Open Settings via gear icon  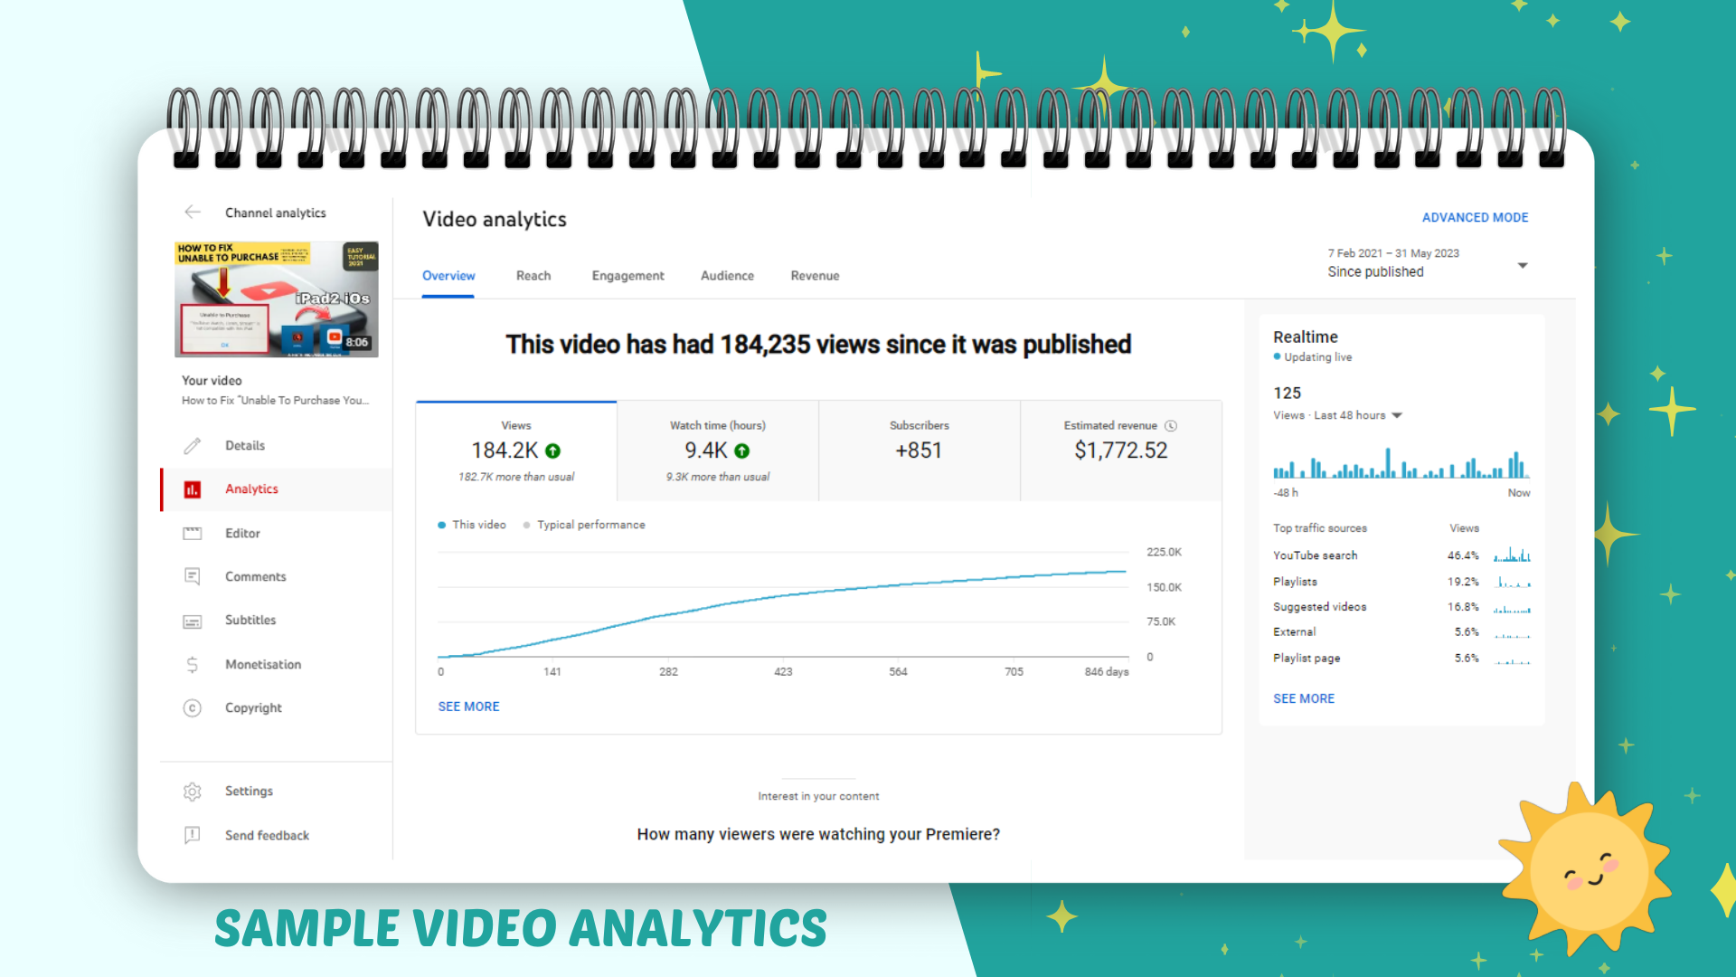click(x=193, y=792)
